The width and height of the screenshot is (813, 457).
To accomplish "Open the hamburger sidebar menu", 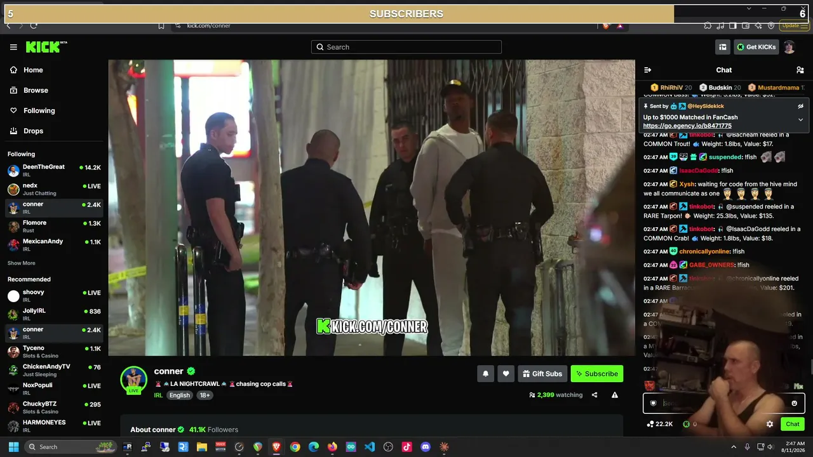I will [13, 47].
